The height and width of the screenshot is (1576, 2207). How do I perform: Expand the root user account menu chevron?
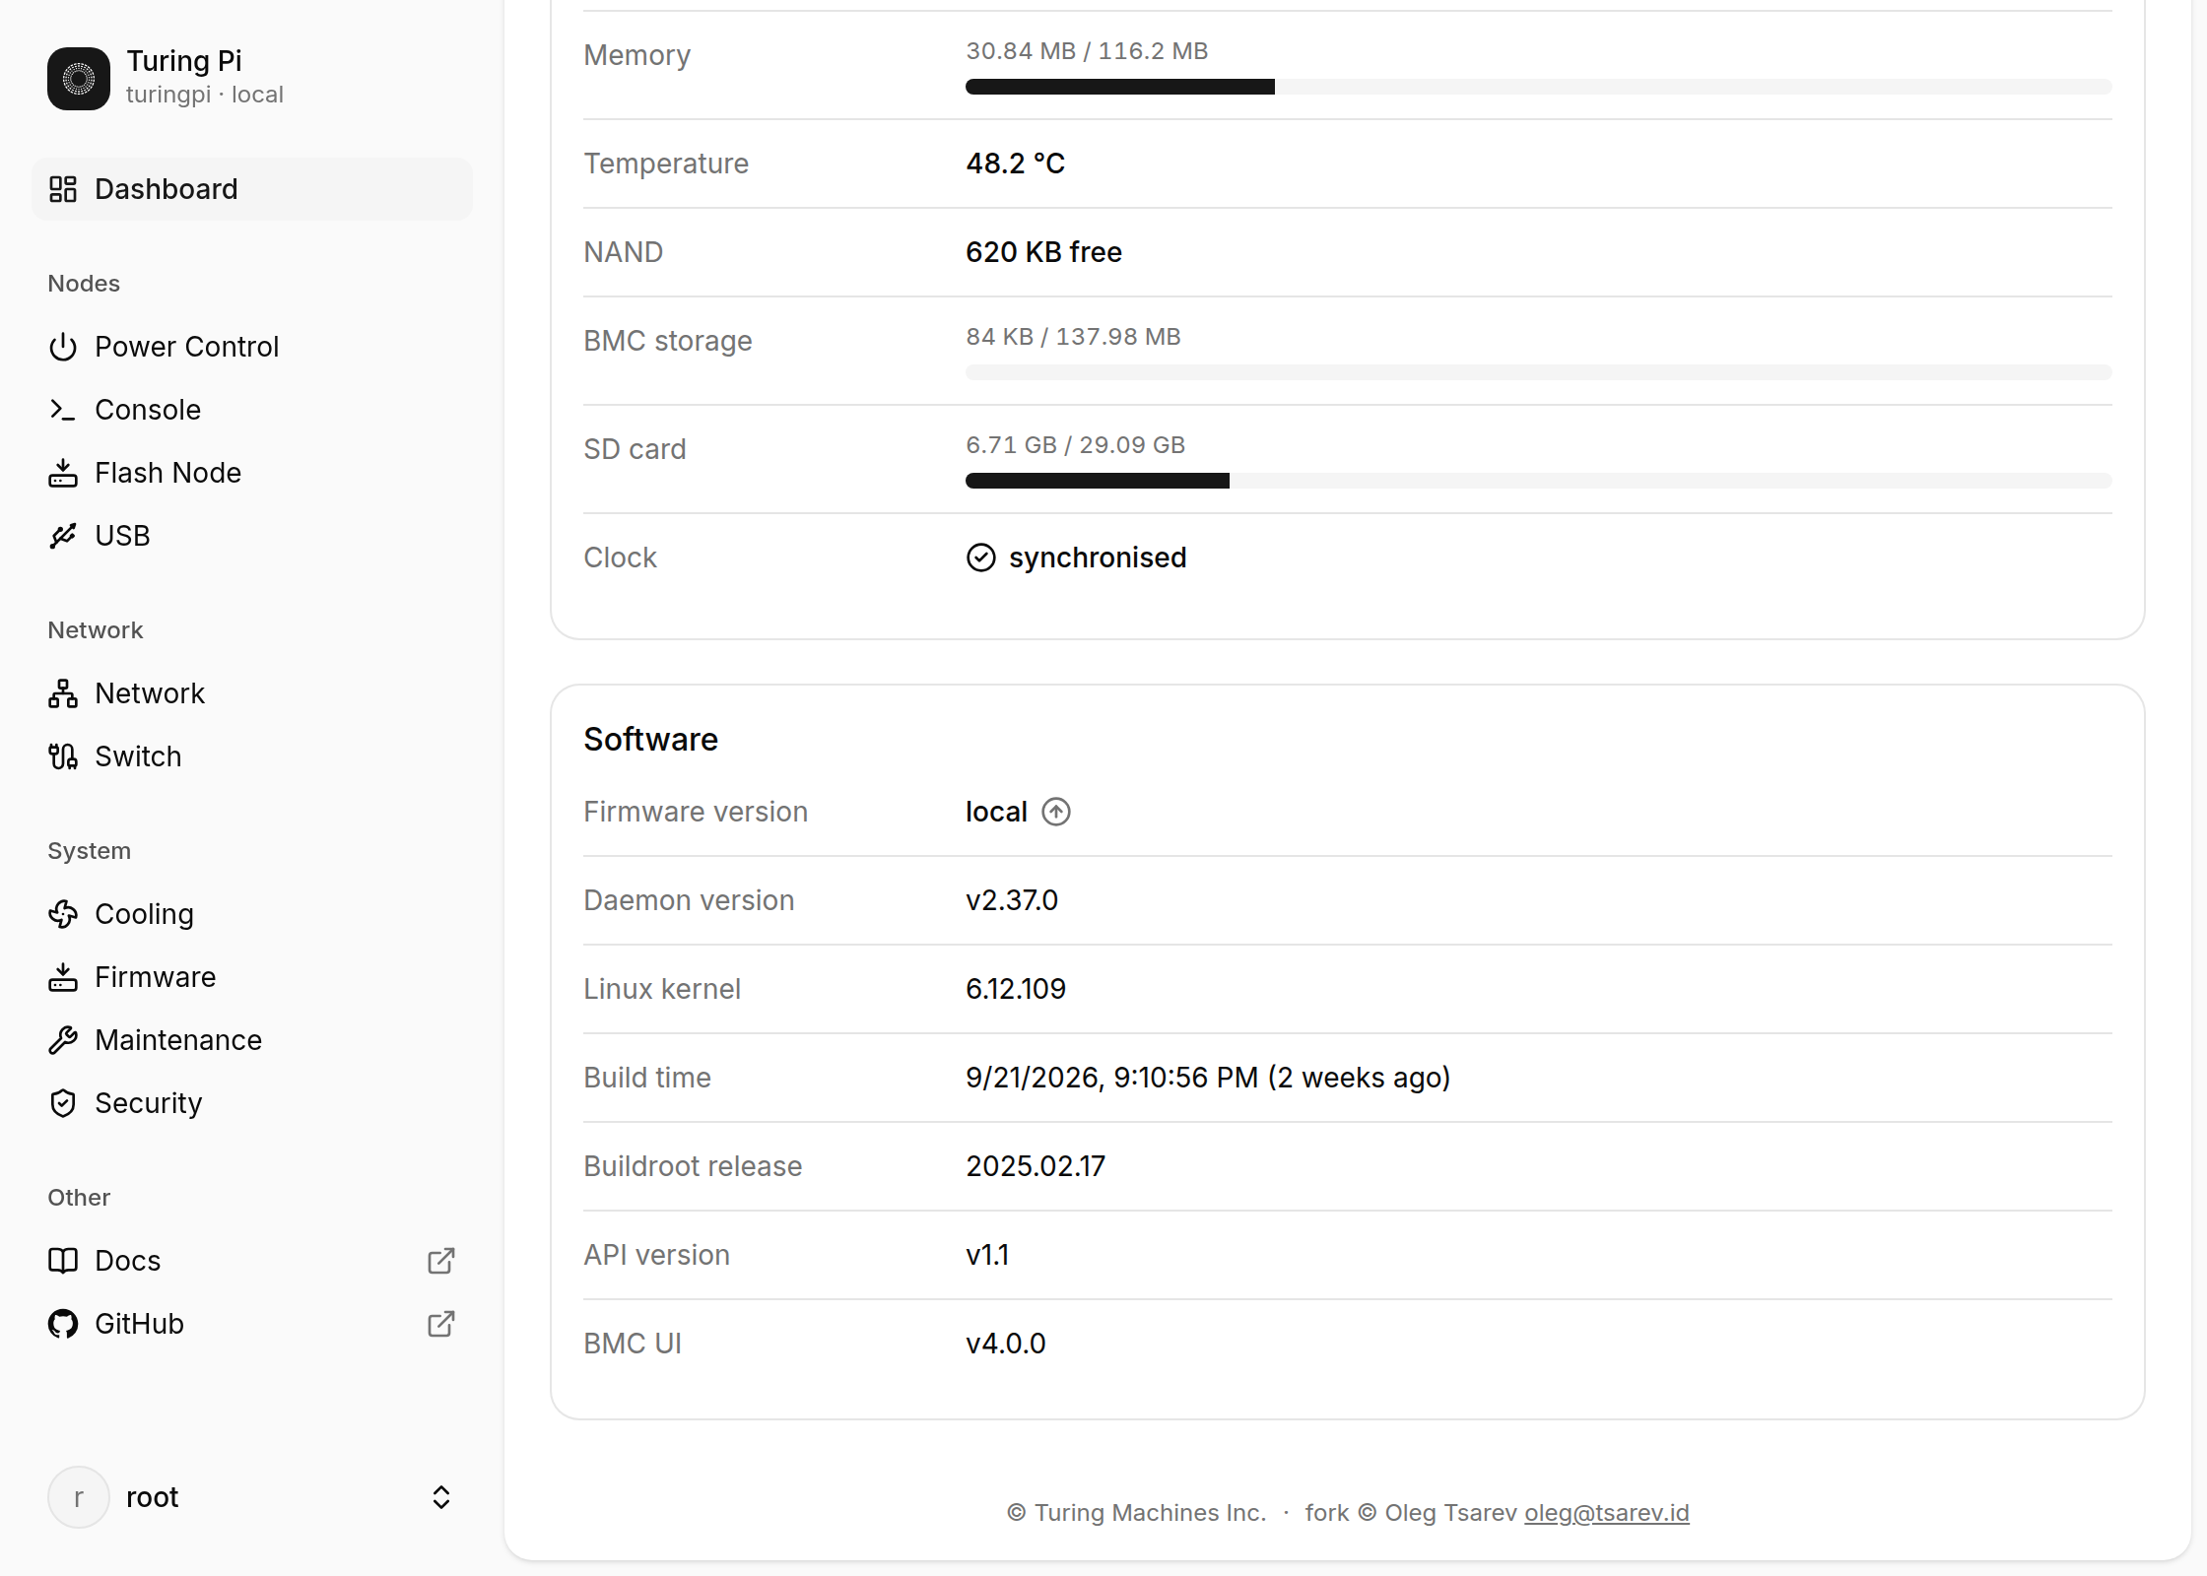441,1497
